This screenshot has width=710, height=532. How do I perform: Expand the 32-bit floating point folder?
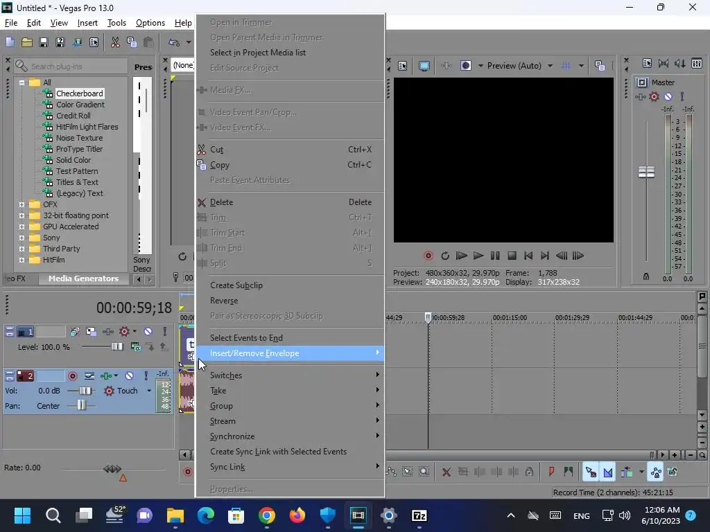click(21, 215)
